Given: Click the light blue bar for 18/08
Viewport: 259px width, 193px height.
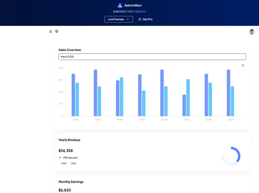Looking at the screenshot, I should 122,96.
